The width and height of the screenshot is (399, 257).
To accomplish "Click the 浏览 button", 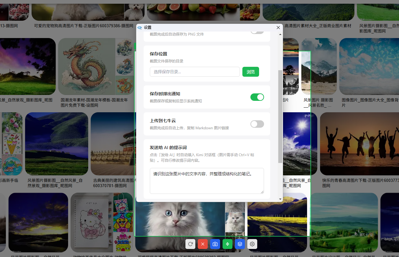I will [251, 72].
